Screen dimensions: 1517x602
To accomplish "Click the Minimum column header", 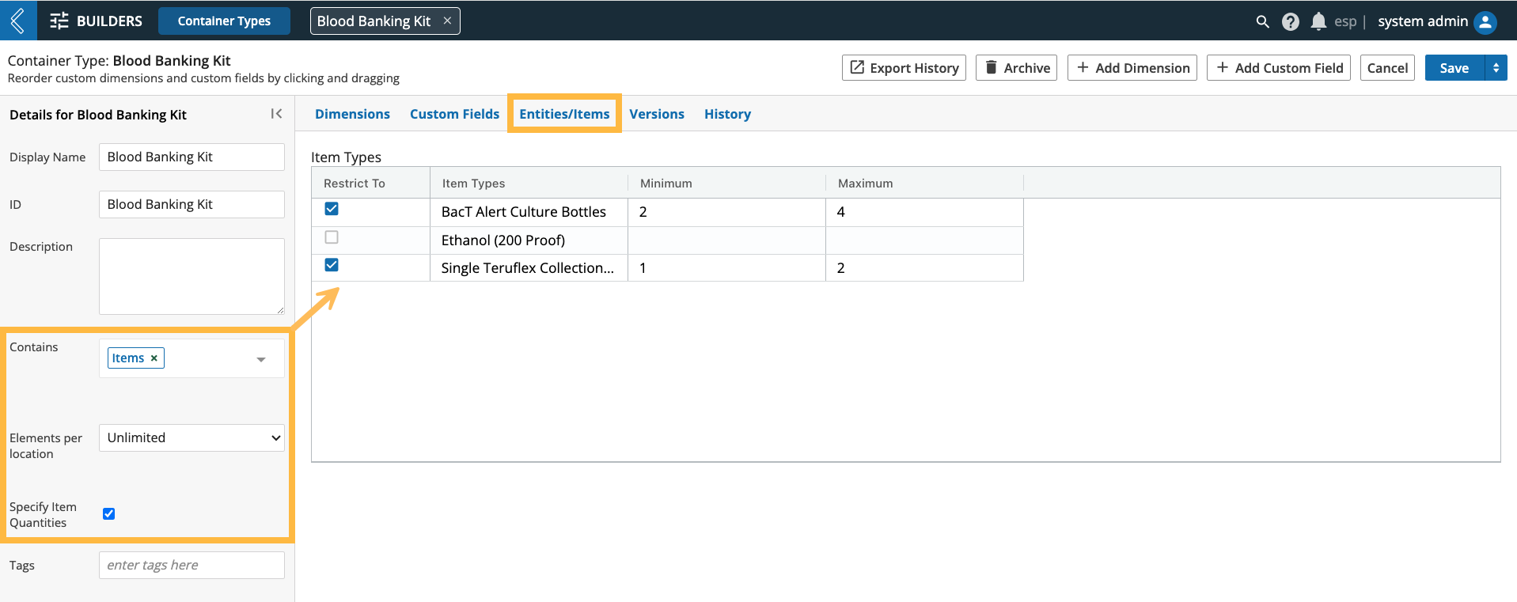I will [x=726, y=183].
